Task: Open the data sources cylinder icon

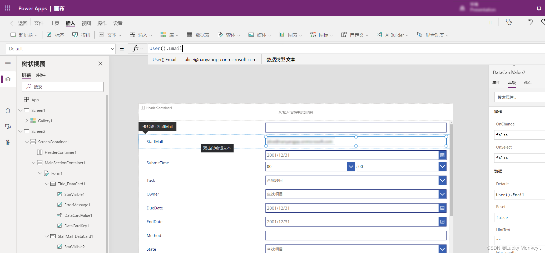Action: click(x=8, y=111)
